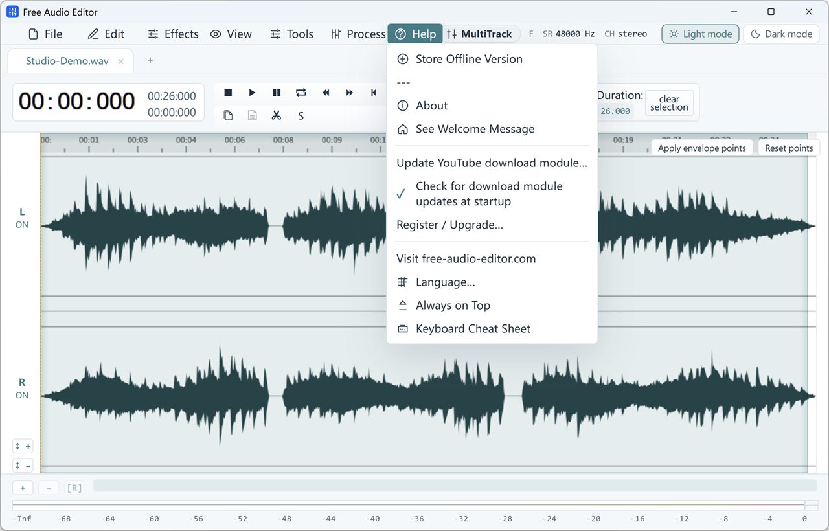This screenshot has height=531, width=829.
Task: Decrease vertical zoom with arrow-minus button
Action: coord(23,466)
